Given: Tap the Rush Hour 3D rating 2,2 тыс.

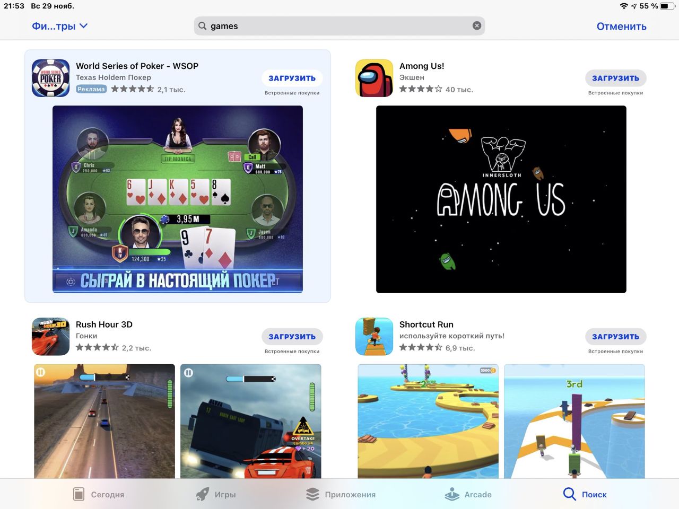Looking at the screenshot, I should 114,348.
